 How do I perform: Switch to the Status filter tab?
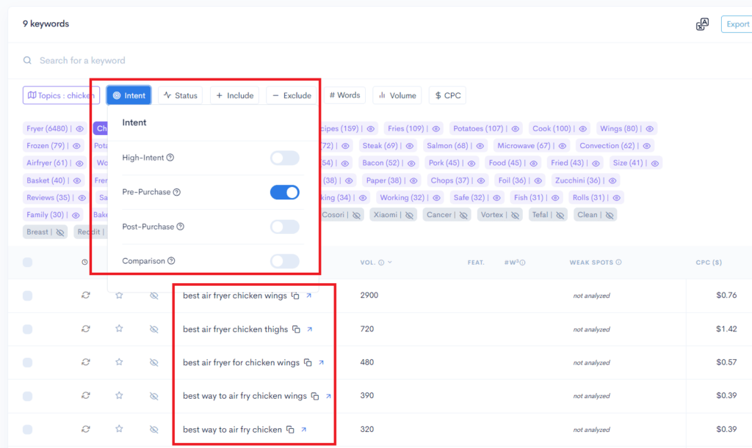tap(180, 95)
